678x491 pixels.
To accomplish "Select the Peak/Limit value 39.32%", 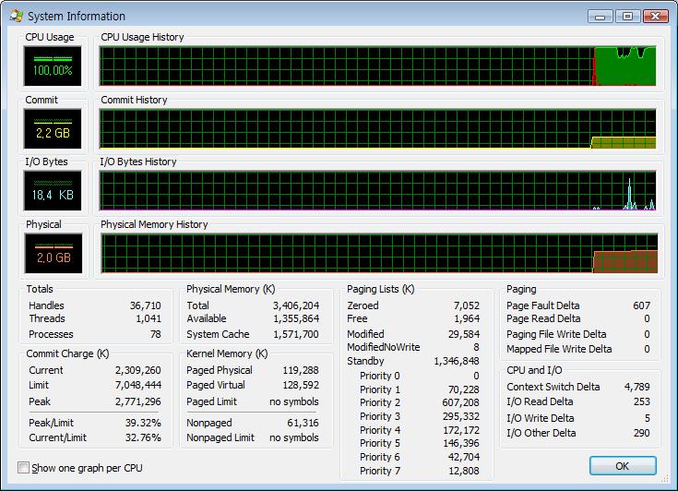I will 143,423.
